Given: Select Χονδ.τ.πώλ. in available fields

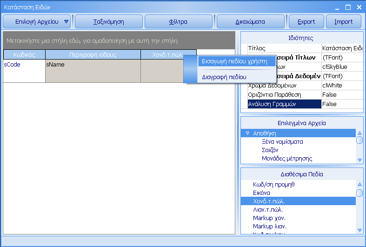Looking at the screenshot, I should pos(298,201).
